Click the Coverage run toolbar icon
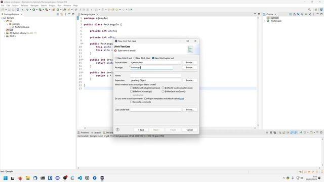This screenshot has width=324, height=182. coord(40,10)
